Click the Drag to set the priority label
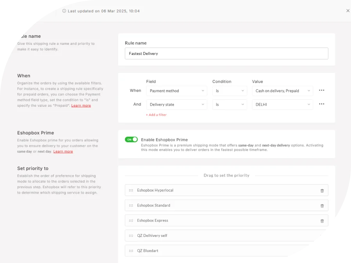 click(x=226, y=175)
